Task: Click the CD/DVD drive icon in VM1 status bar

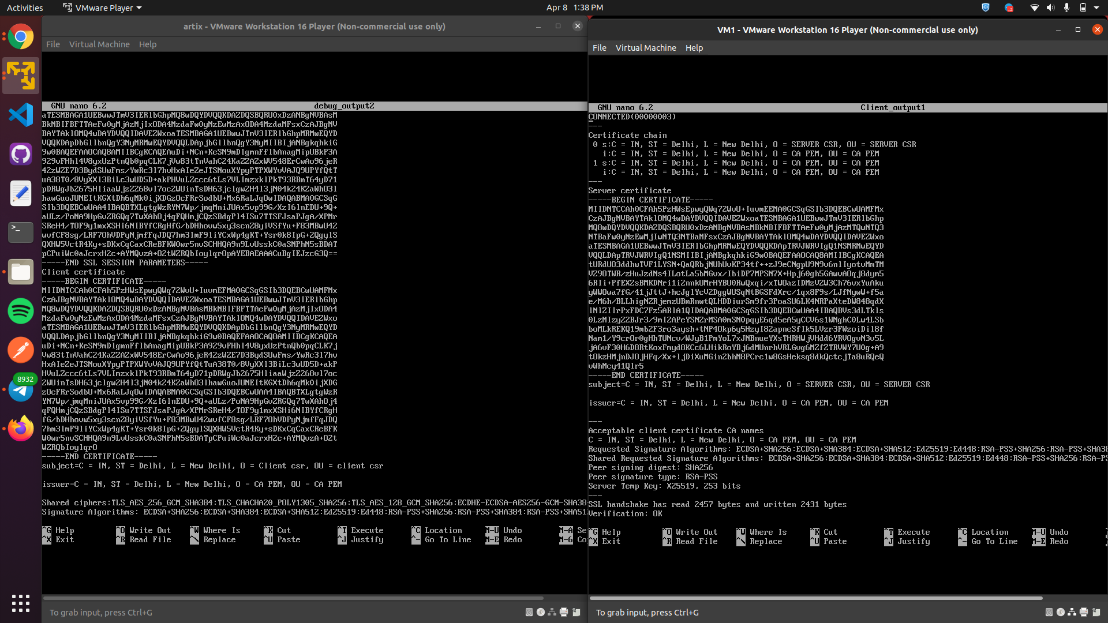Action: click(x=1060, y=613)
